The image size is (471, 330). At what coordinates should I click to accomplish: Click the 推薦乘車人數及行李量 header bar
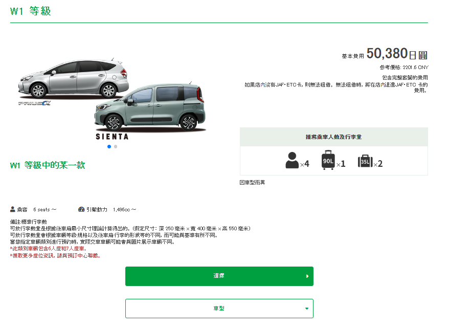pyautogui.click(x=334, y=137)
